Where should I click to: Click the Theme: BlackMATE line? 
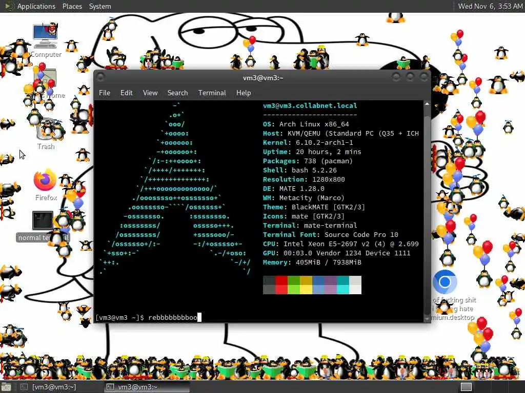314,207
